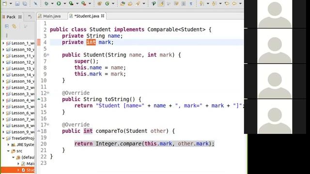The width and height of the screenshot is (310, 174).
Task: Open the Search dropdown arrow
Action: pyautogui.click(x=144, y=3)
